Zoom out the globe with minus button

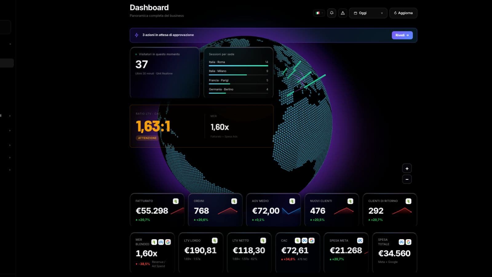tap(407, 179)
